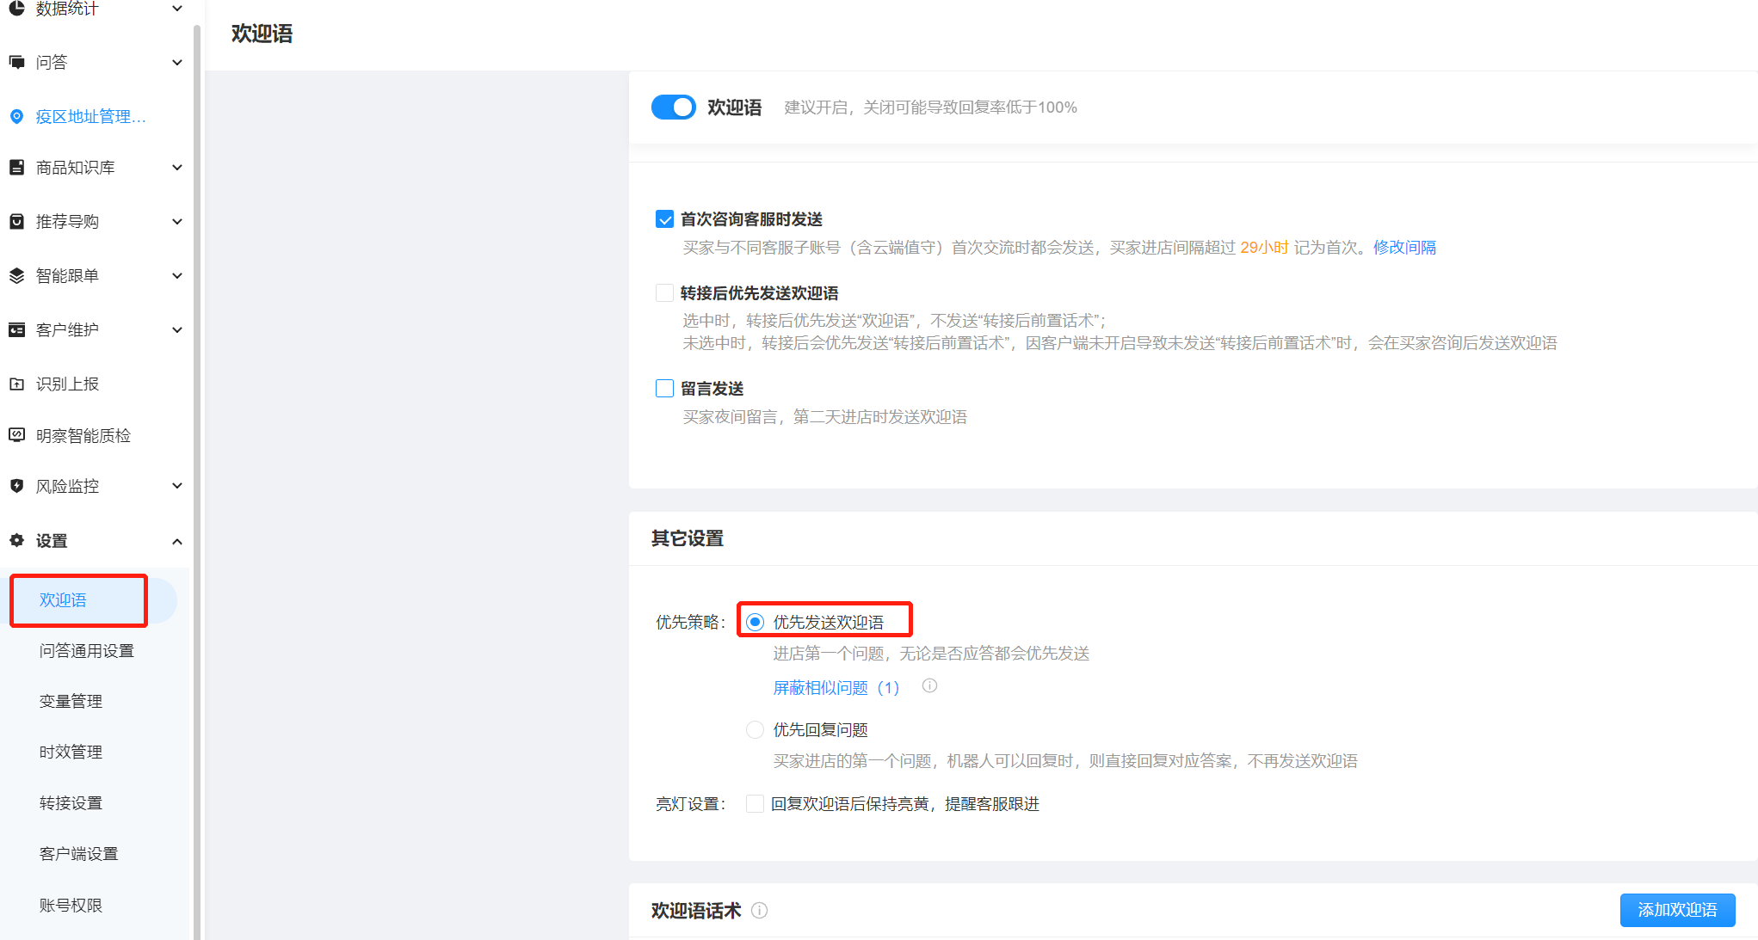Viewport: 1758px width, 940px height.
Task: Expand the 推荐导购 menu chevron
Action: point(177,222)
